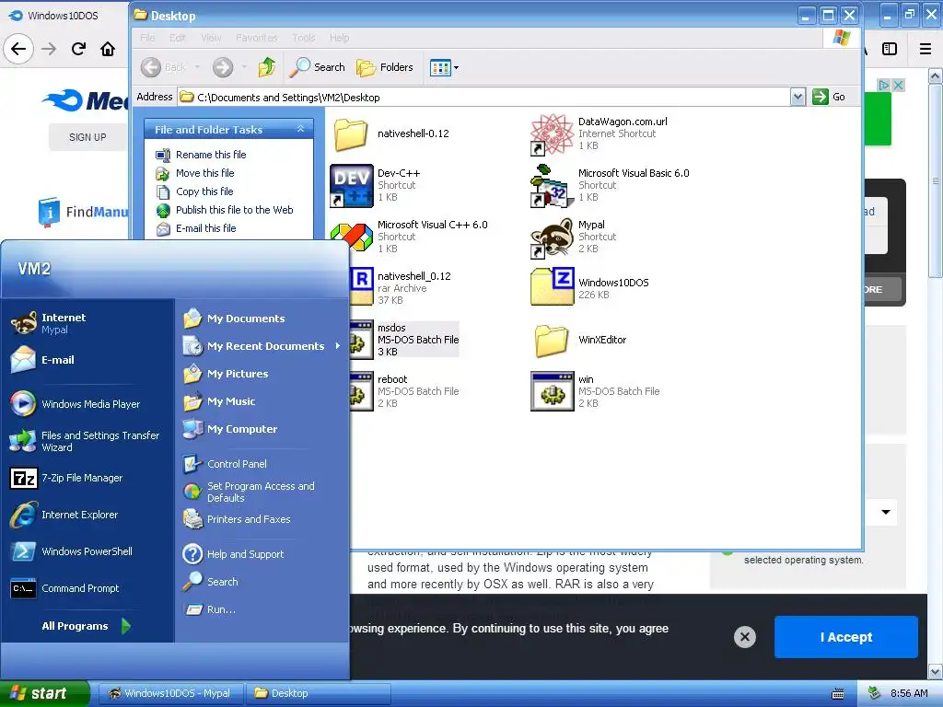Select the win batch file
The image size is (943, 707).
[596, 391]
